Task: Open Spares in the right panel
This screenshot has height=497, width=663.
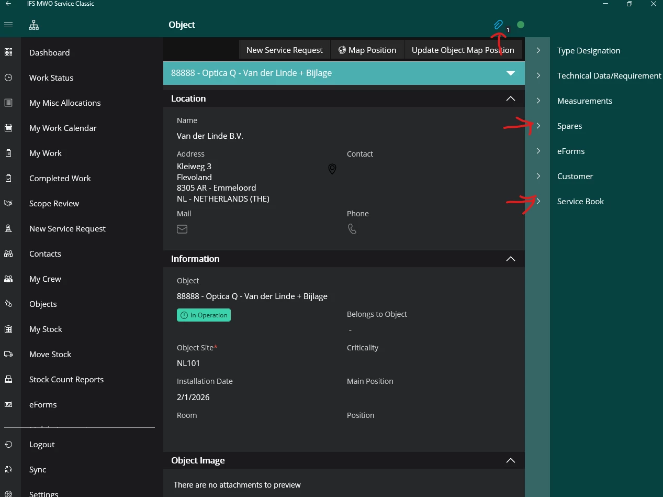Action: [x=569, y=126]
